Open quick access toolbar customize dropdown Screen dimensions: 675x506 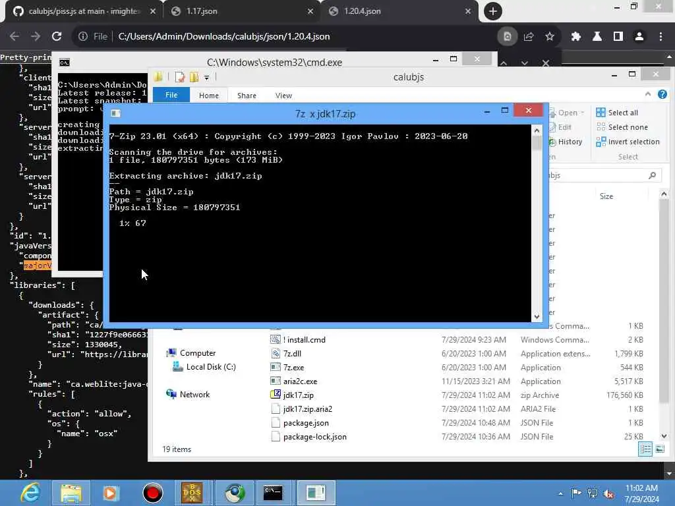[206, 78]
